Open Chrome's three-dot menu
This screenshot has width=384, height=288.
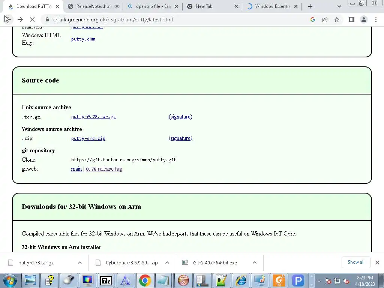tap(376, 19)
